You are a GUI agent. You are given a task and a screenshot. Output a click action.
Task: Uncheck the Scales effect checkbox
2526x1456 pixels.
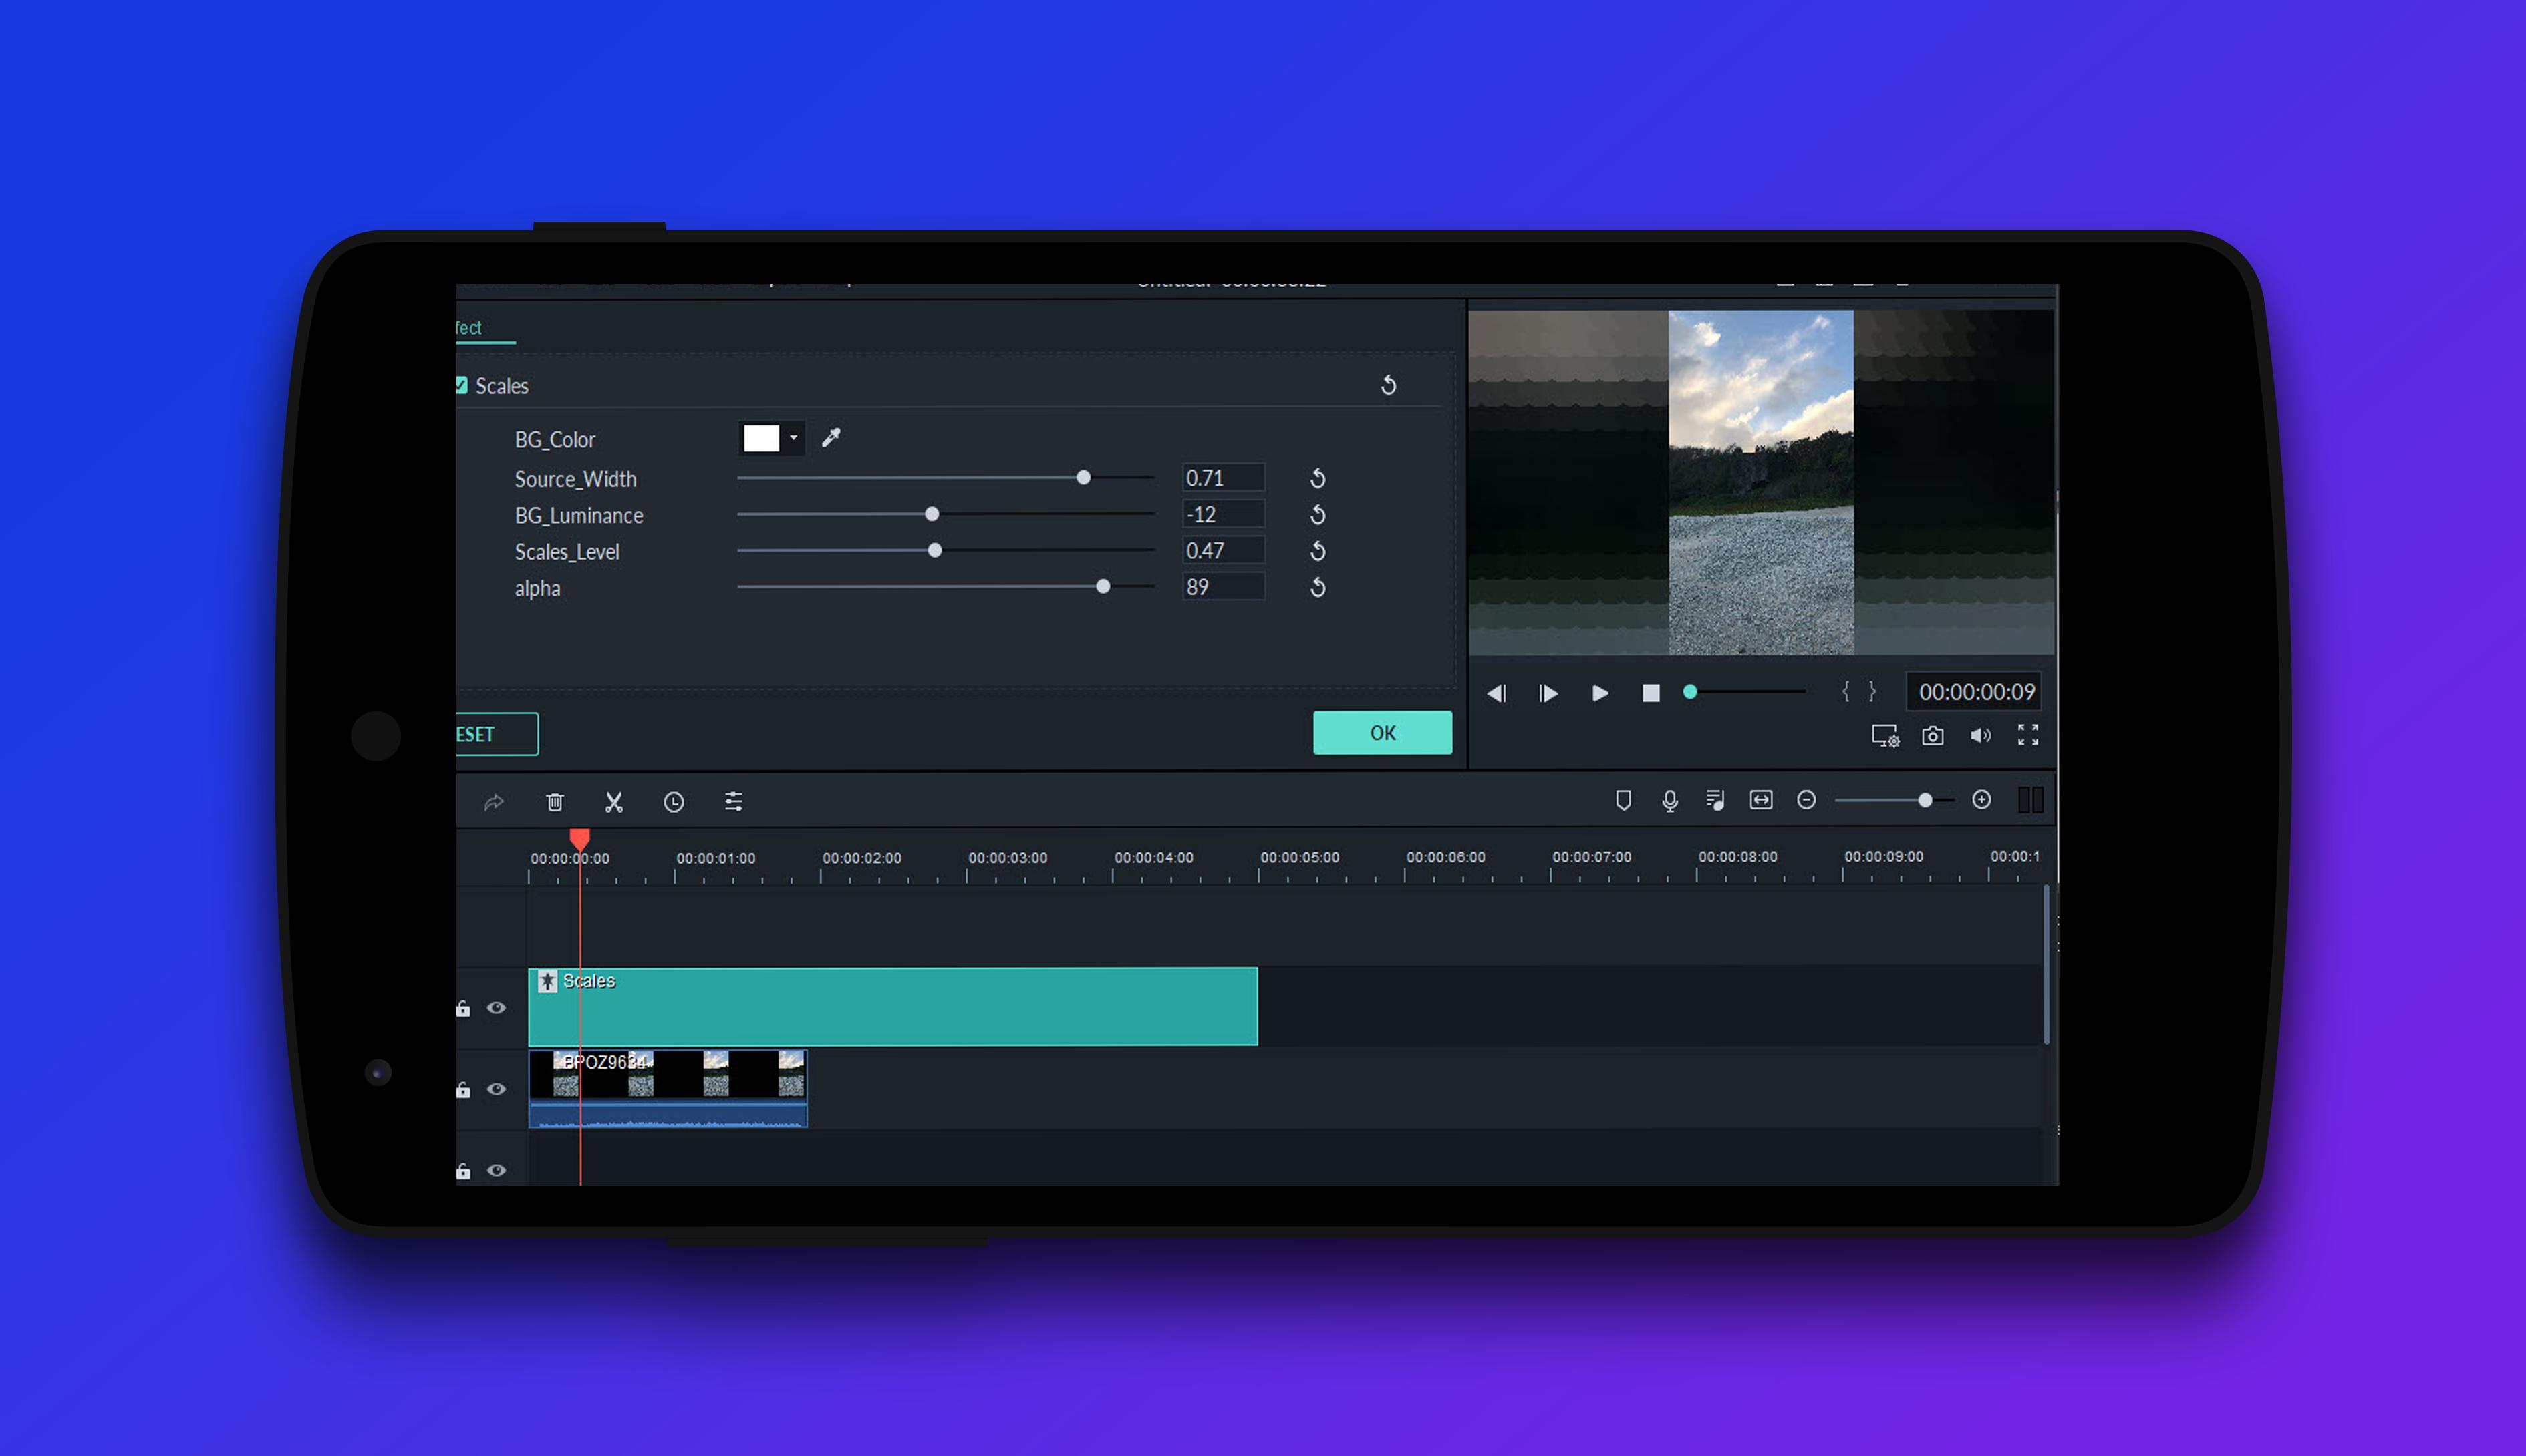click(x=461, y=385)
